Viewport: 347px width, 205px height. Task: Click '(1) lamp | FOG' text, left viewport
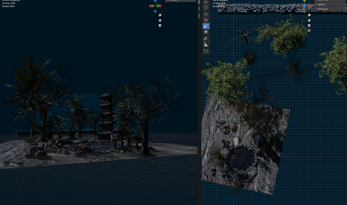(8, 3)
